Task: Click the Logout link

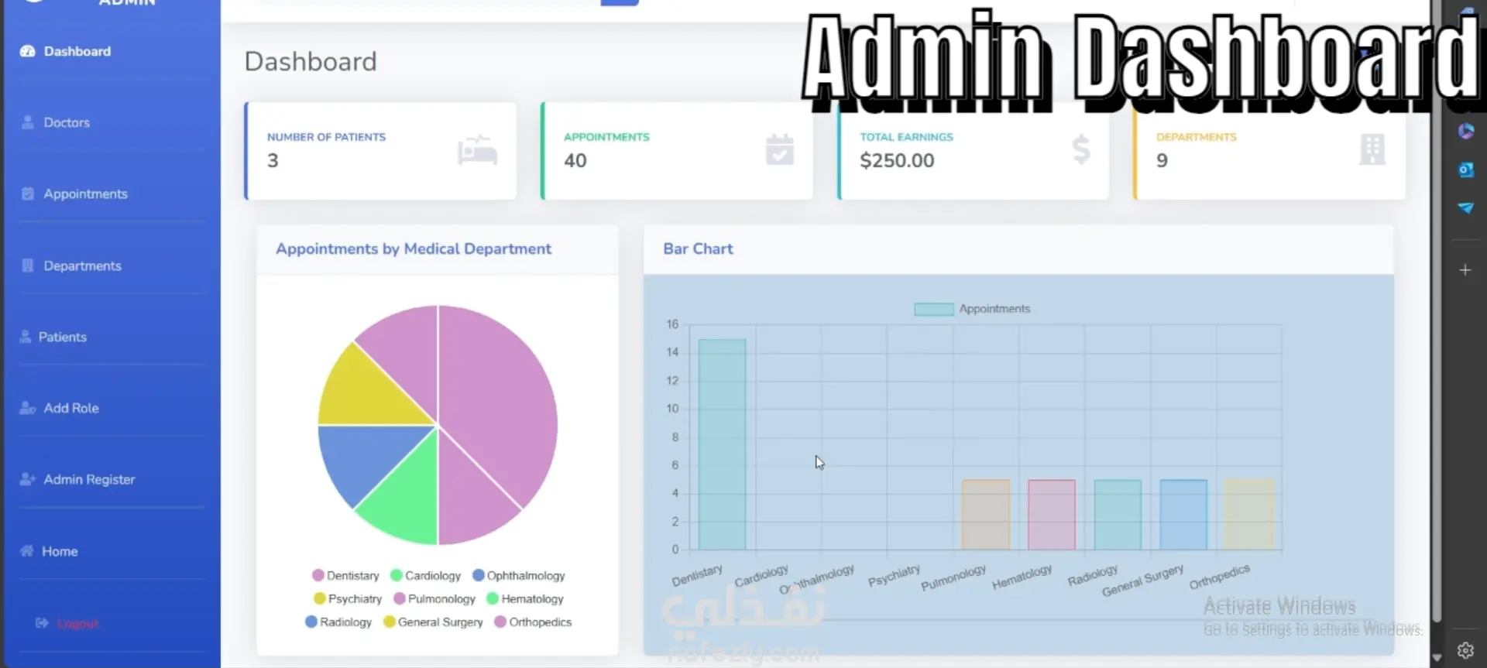Action: pyautogui.click(x=77, y=623)
